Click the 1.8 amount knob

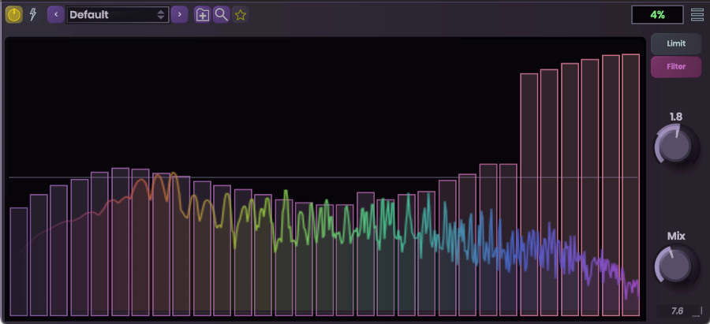pyautogui.click(x=675, y=146)
